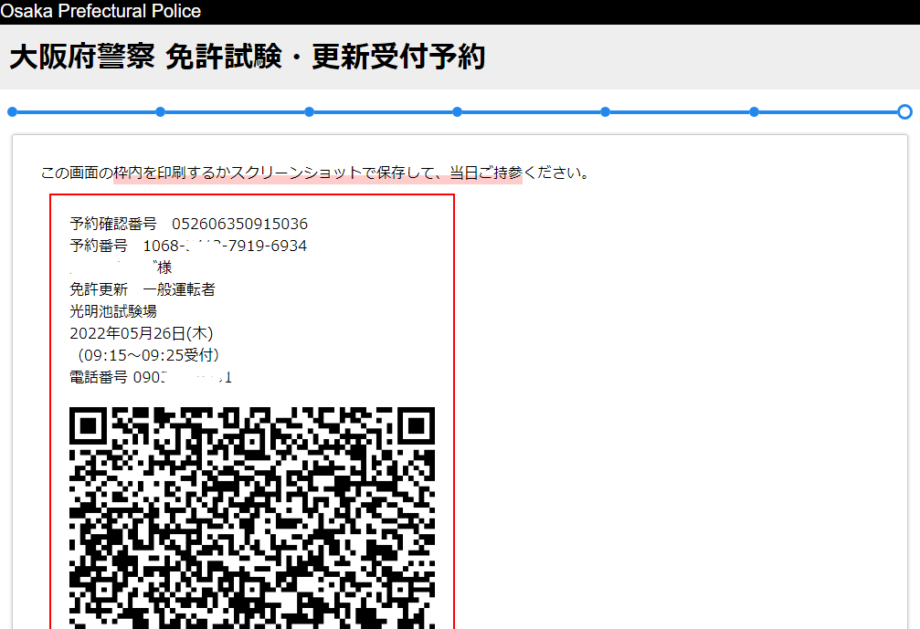The height and width of the screenshot is (629, 920).
Task: Click the Osaka Prefectural Police header text
Action: click(x=100, y=11)
